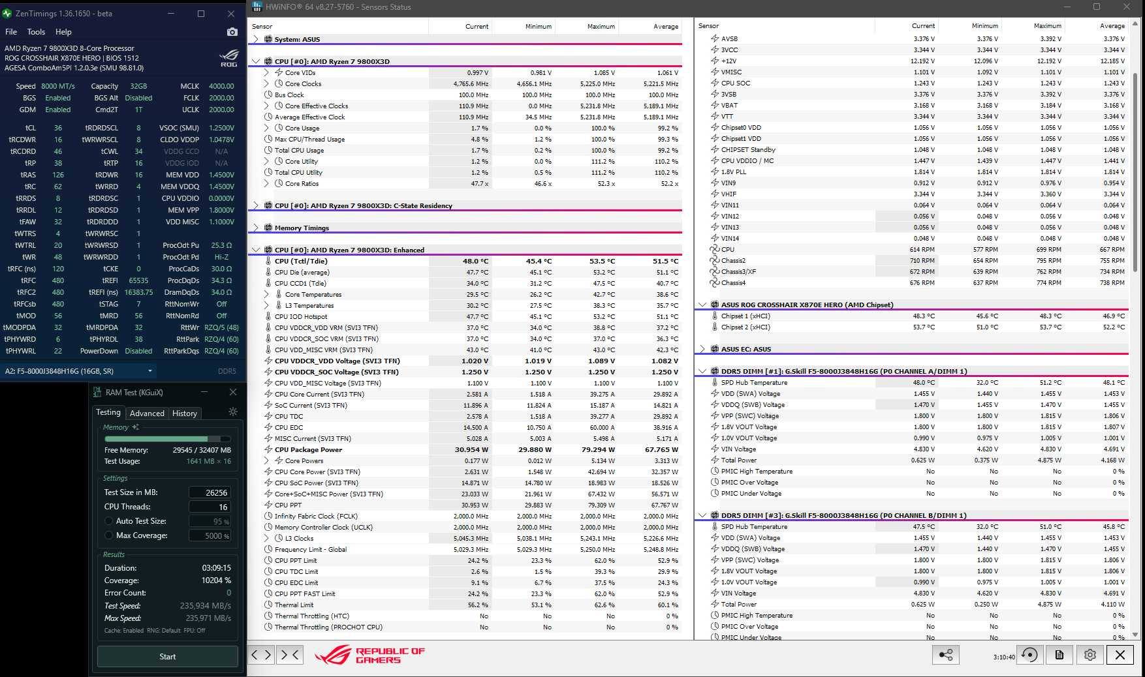Viewport: 1145px width, 677px height.
Task: Start logging with the document icon
Action: click(1059, 655)
